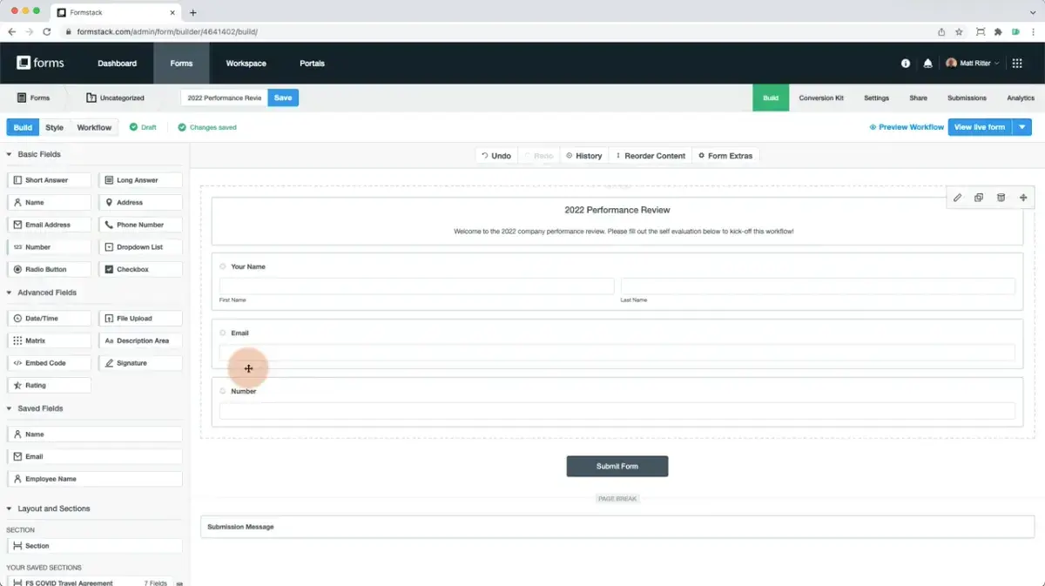Open the apps grid launcher
The image size is (1045, 586).
1019,64
